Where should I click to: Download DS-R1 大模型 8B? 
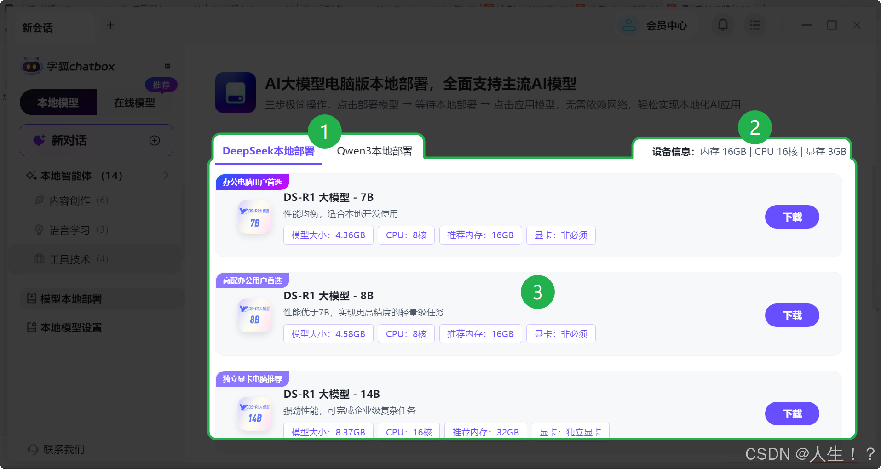(792, 315)
